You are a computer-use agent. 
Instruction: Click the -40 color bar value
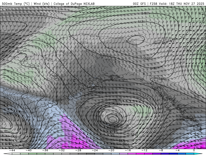click(x=29, y=150)
